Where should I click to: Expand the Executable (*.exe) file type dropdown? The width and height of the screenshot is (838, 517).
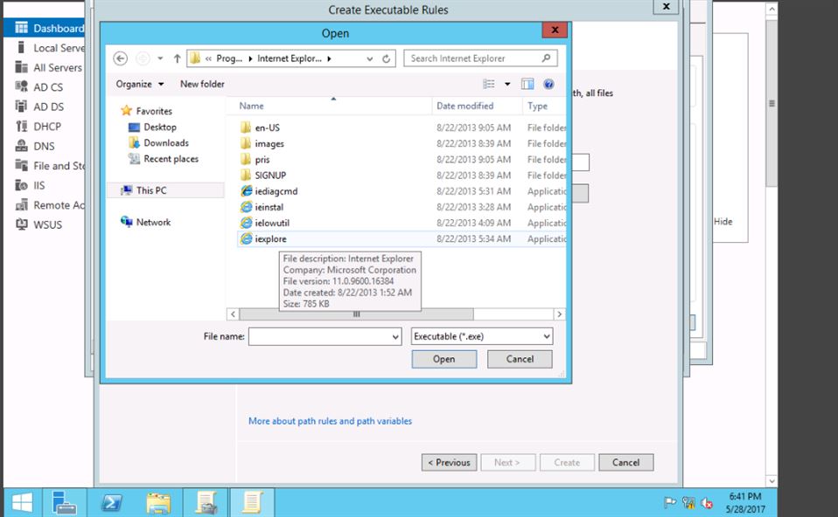tap(547, 336)
